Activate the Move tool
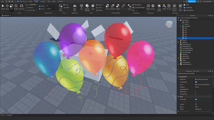The image size is (214, 120). click(x=7, y=7)
